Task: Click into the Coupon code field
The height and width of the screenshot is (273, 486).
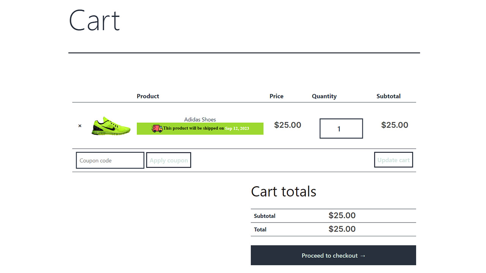Action: 110,160
